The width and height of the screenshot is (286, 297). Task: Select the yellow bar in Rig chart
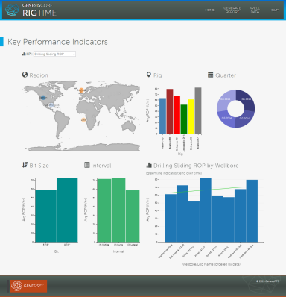click(x=191, y=116)
